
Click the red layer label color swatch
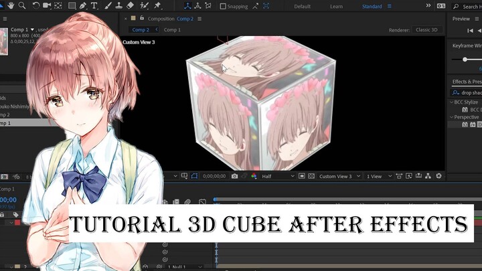(17, 222)
